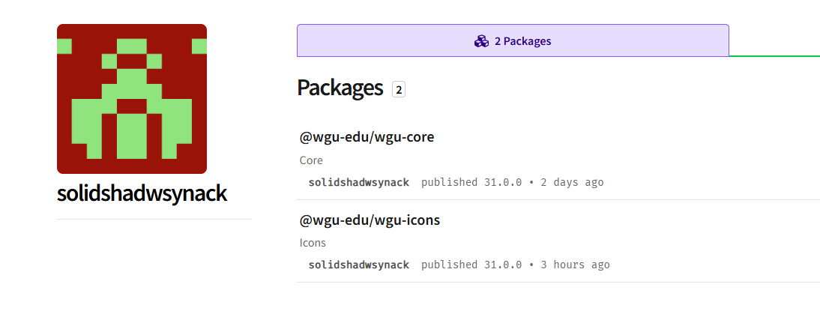Open the @wgu-edu/wgu-icons package link
This screenshot has height=317, width=820.
coord(370,220)
